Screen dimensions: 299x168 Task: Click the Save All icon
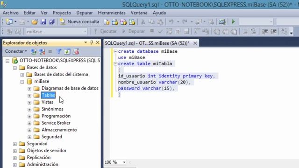click(52, 22)
